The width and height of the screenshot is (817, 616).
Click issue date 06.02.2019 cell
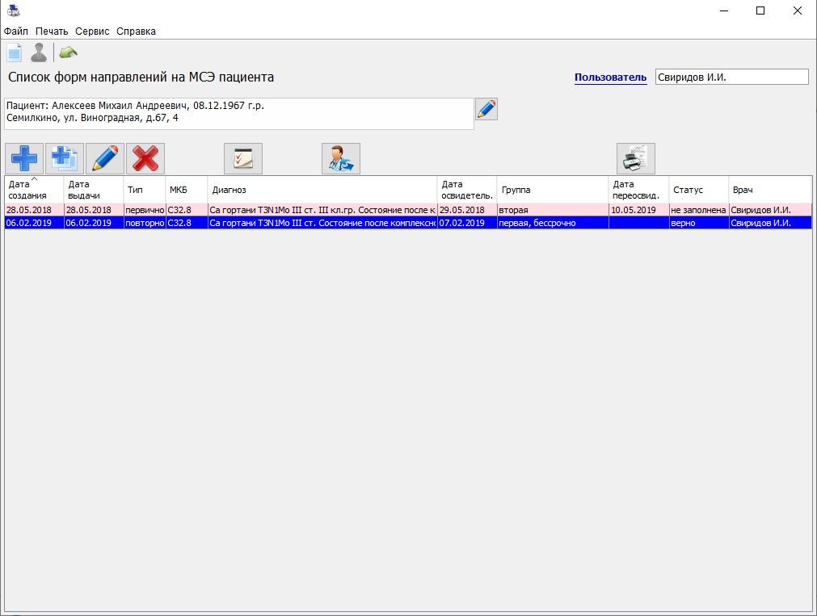click(x=94, y=223)
